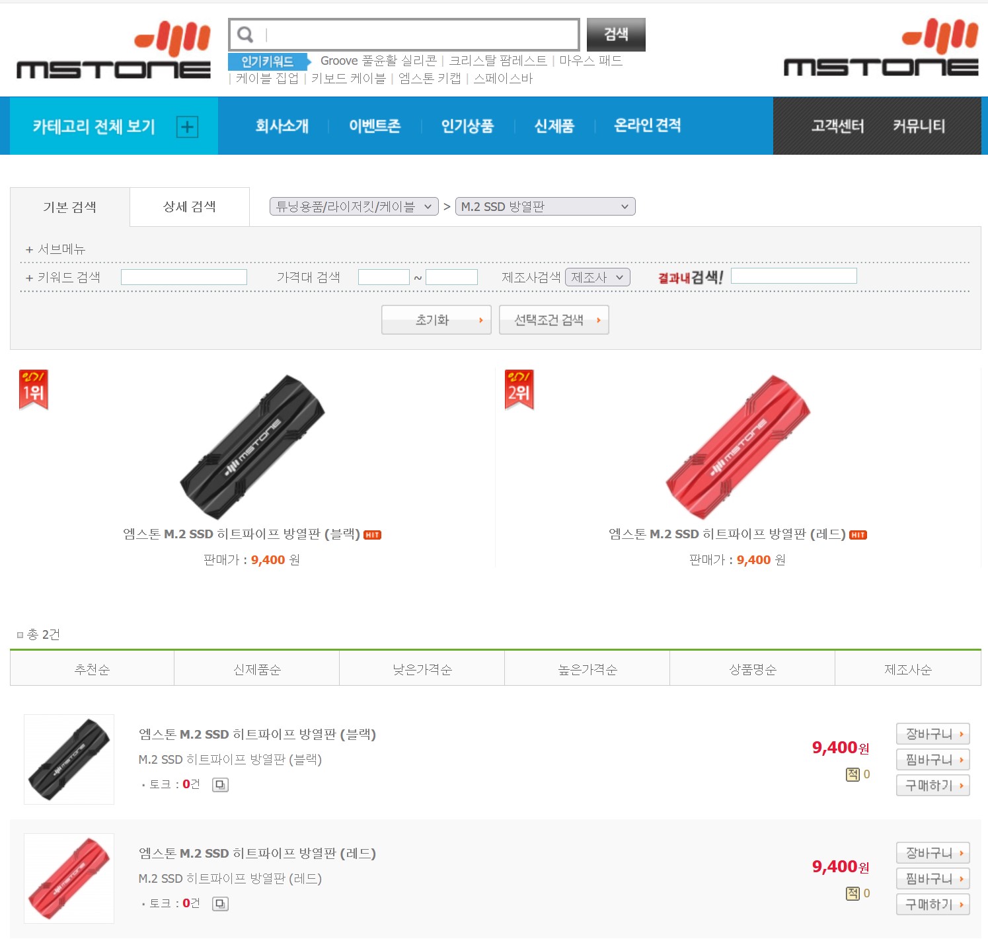Click the MSTONE logo at top right
This screenshot has height=939, width=988.
pyautogui.click(x=881, y=47)
